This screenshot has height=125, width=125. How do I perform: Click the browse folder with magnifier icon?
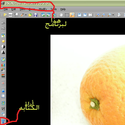tap(5, 15)
